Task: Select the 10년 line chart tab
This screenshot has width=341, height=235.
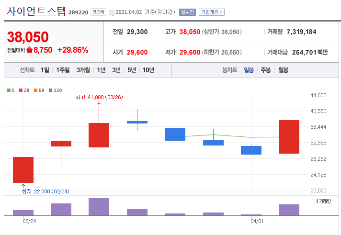Action: point(148,70)
